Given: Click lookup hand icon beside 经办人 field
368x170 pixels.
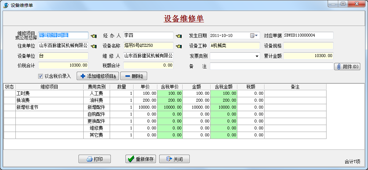Looking at the screenshot, I should coord(179,36).
